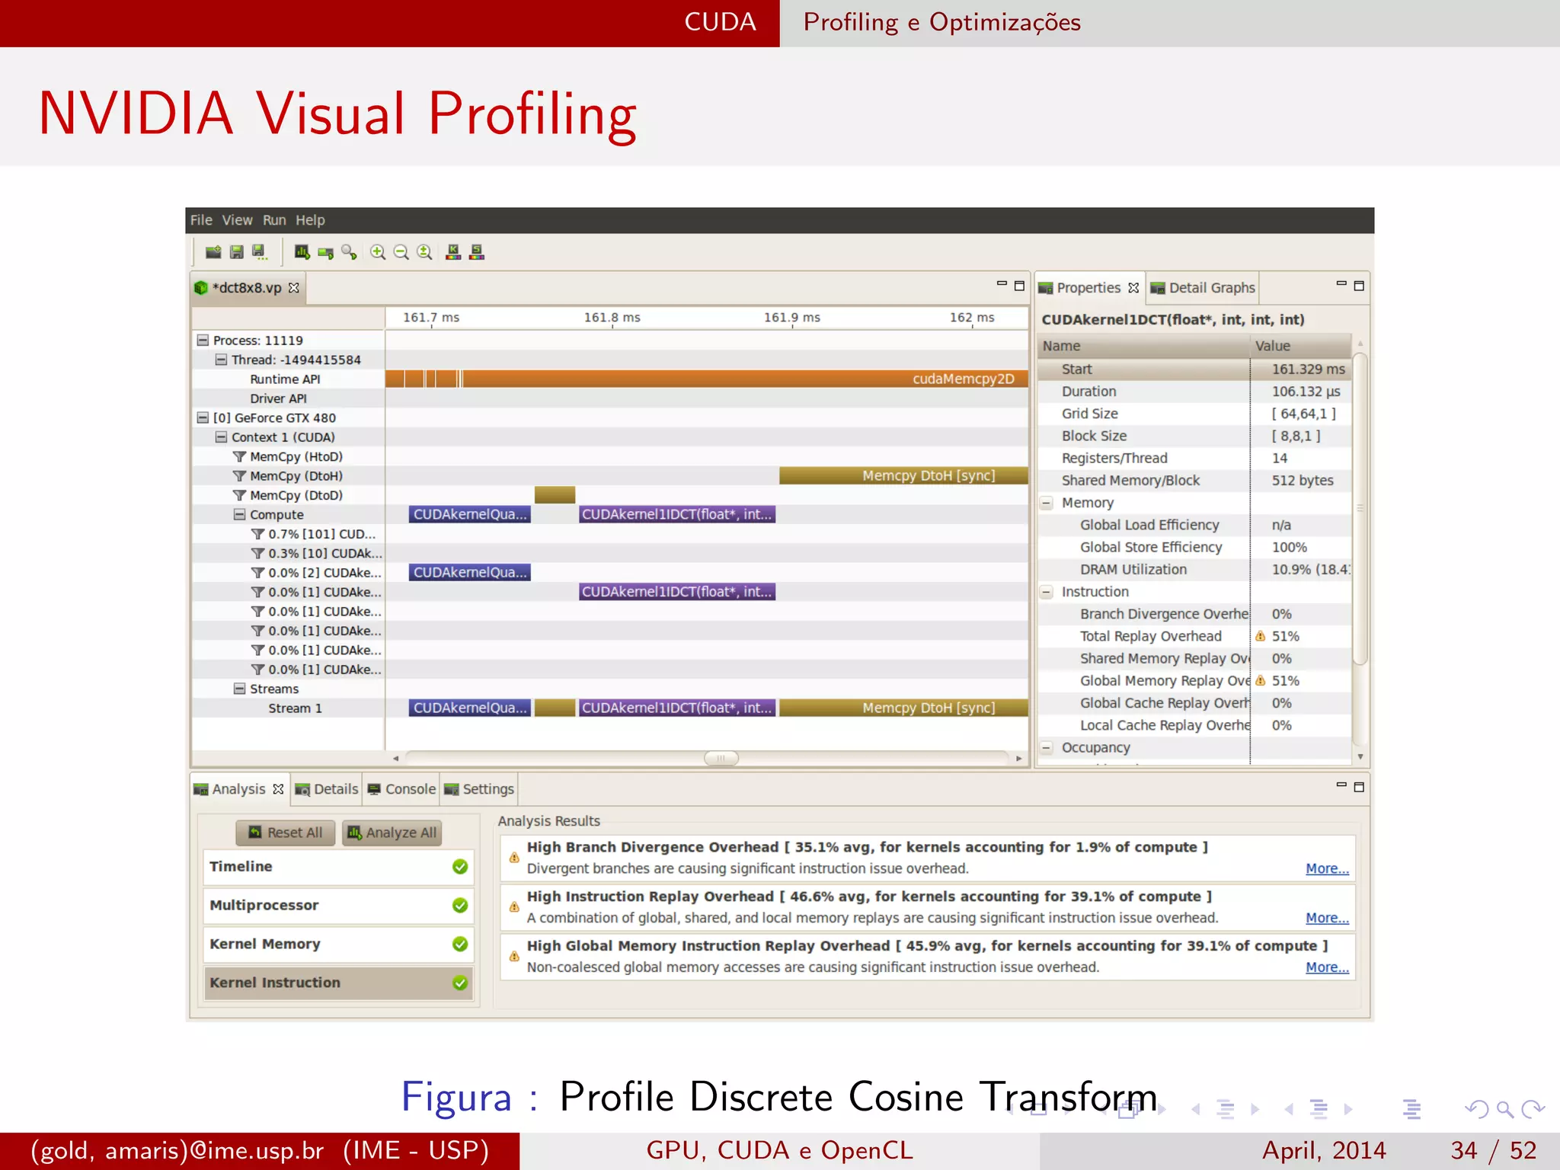Switch to the Console tab
The height and width of the screenshot is (1170, 1560).
401,789
